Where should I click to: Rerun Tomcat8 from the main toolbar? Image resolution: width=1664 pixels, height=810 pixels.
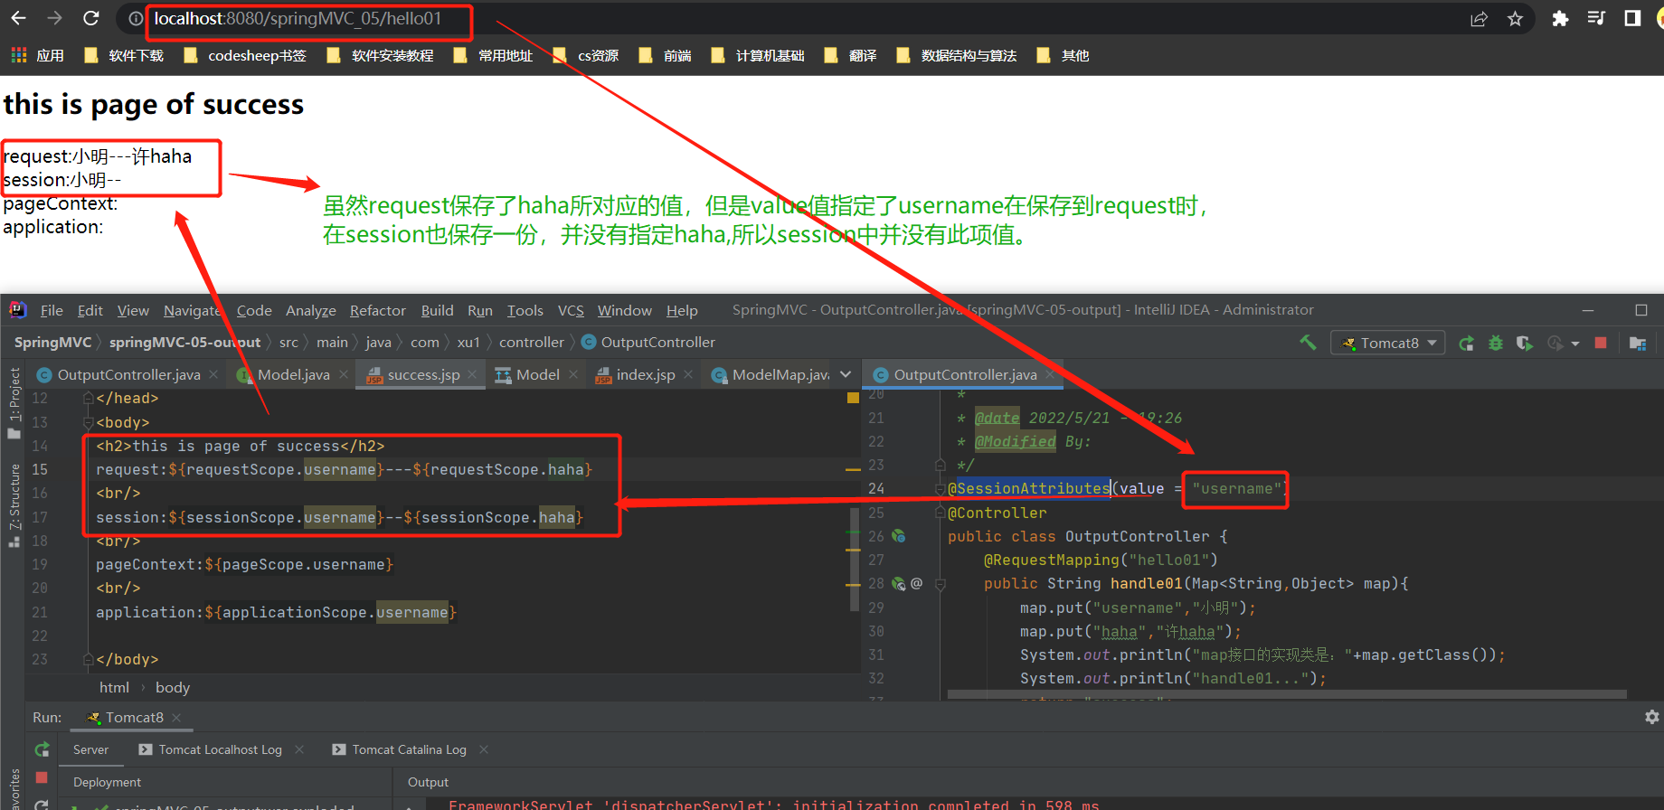click(x=1467, y=343)
